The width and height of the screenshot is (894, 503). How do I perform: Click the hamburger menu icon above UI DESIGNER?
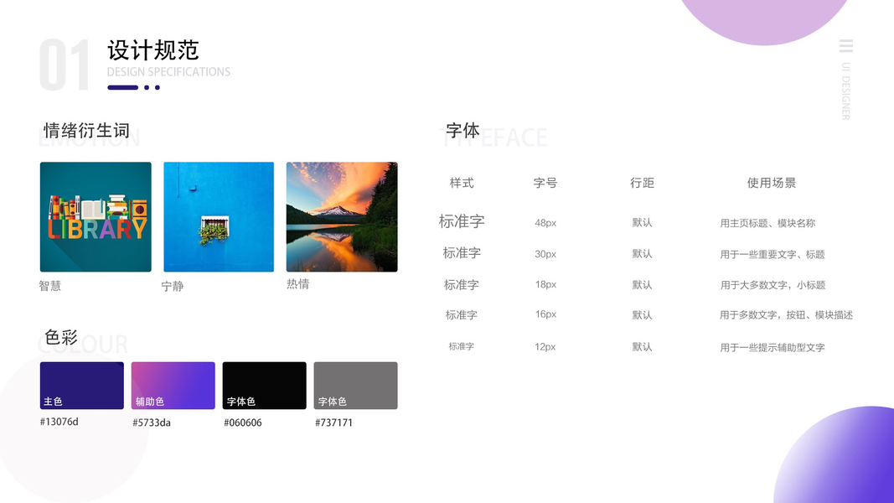(x=846, y=46)
